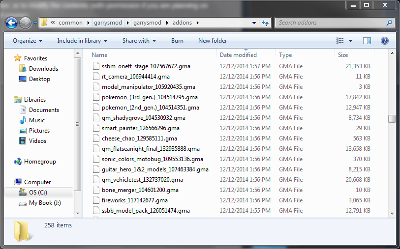Open the Videos library
Viewport: 400px width, 249px height.
coord(37,141)
